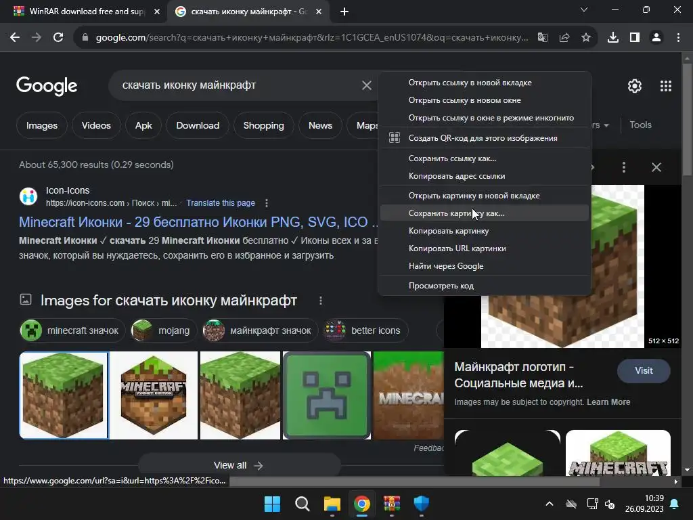Open the Minecraft Pocket Edition hexagon thumbnail
Viewport: 693px width, 520px height.
coord(154,395)
